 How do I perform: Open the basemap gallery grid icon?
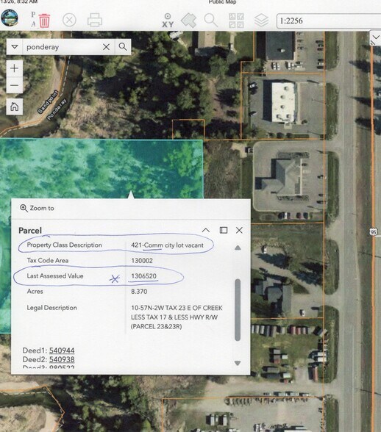[236, 21]
